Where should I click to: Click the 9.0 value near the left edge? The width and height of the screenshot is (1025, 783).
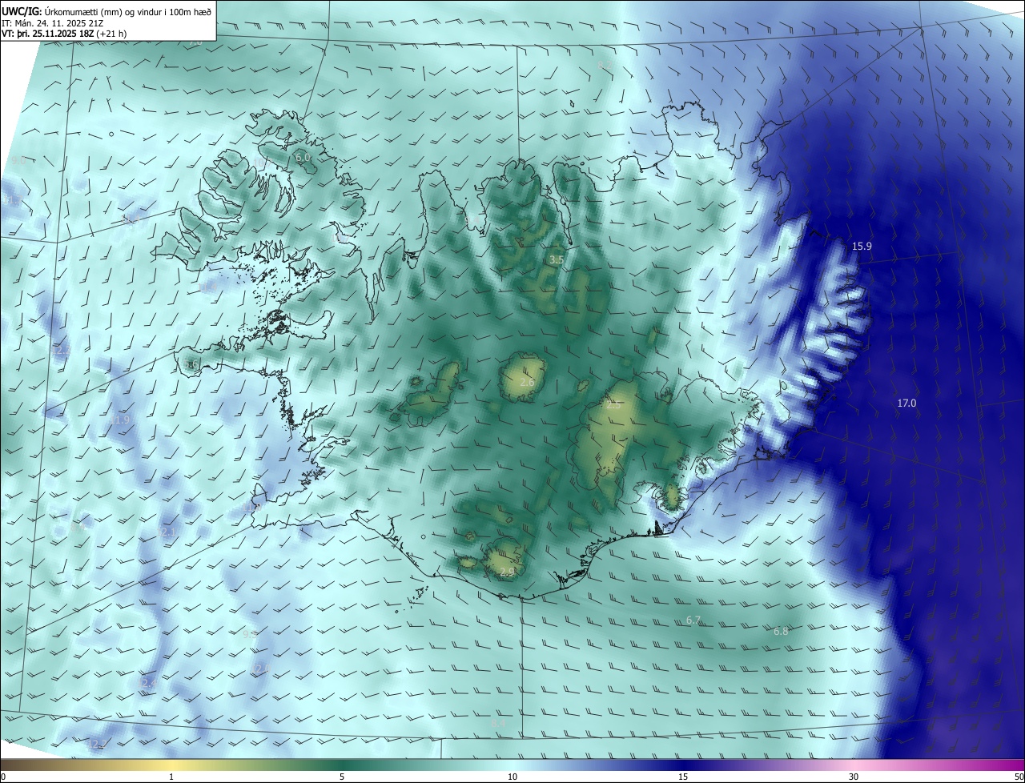pyautogui.click(x=18, y=161)
